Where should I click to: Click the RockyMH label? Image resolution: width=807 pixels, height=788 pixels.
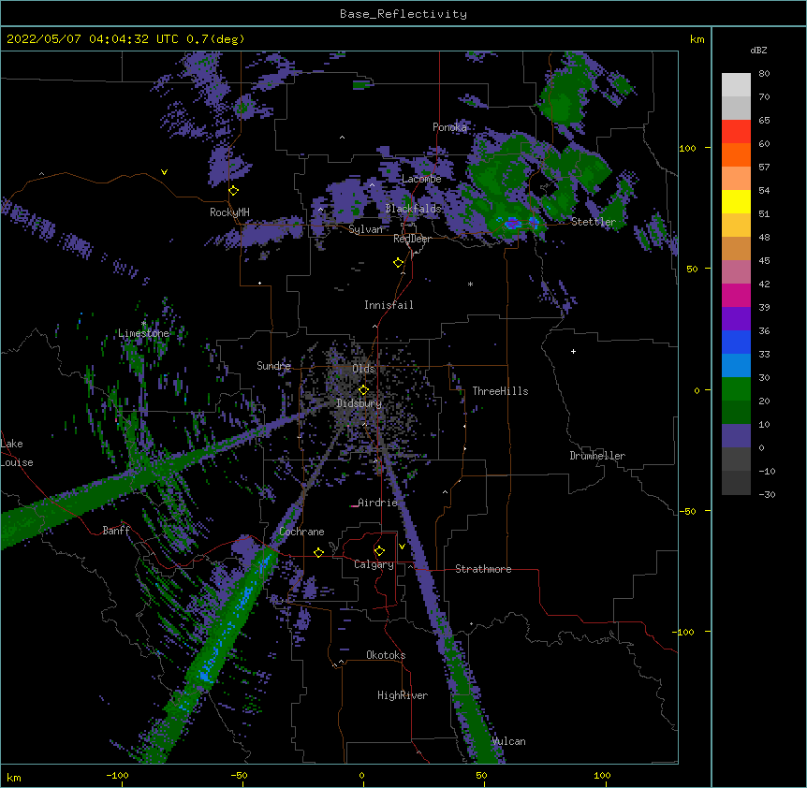pos(229,212)
